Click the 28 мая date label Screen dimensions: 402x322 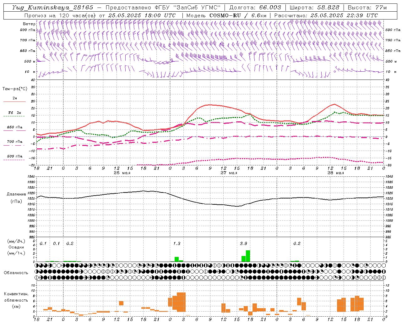click(336, 173)
